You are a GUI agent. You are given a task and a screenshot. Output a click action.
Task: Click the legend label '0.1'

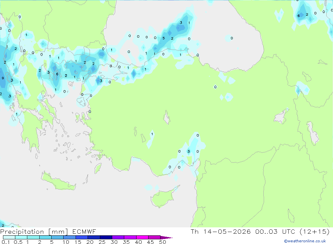point(6,242)
